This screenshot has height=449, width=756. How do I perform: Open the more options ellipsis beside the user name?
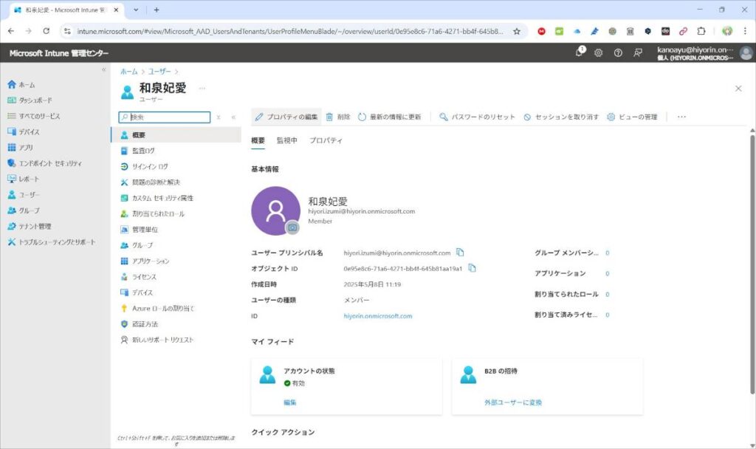click(x=202, y=89)
